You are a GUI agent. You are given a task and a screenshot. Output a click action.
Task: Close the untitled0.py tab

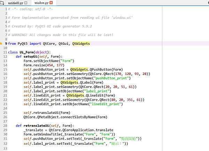26,3
